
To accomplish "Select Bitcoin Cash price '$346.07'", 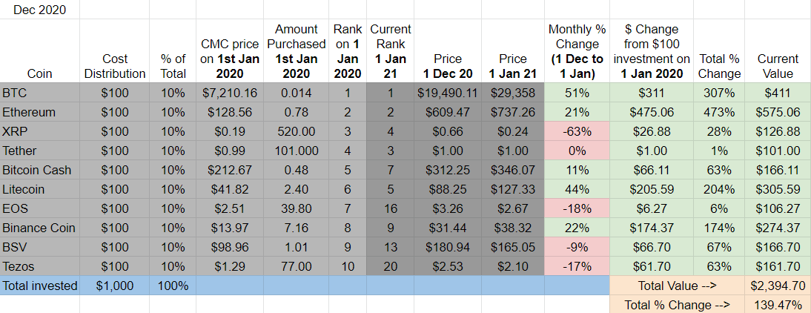I will tap(512, 170).
